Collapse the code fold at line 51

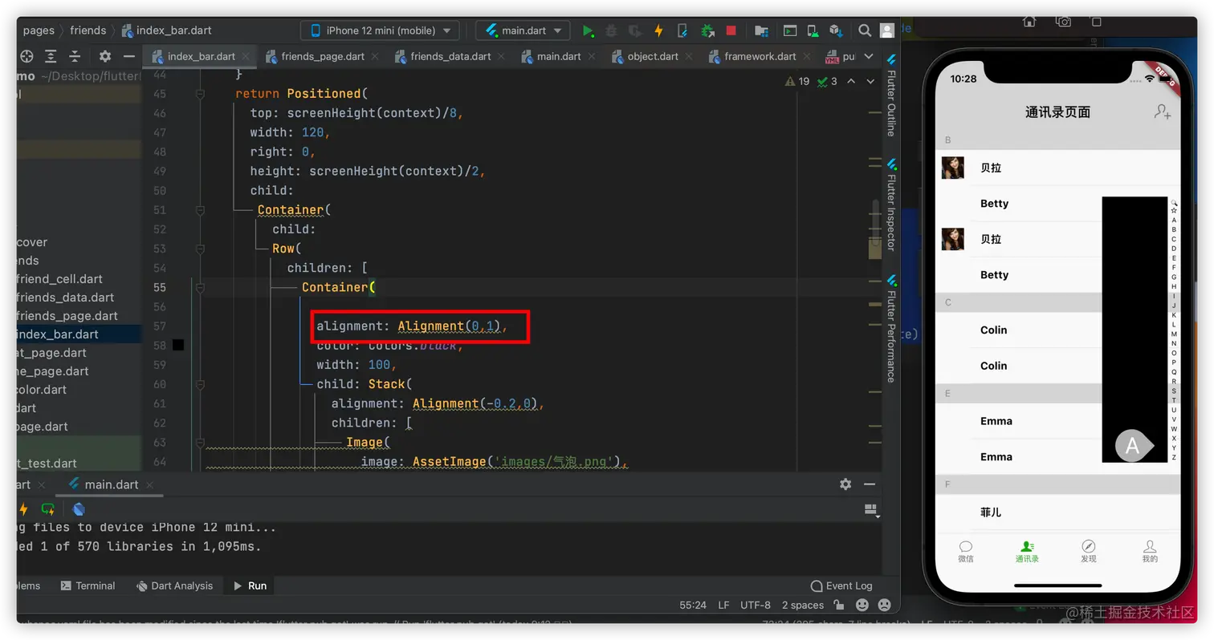(200, 210)
